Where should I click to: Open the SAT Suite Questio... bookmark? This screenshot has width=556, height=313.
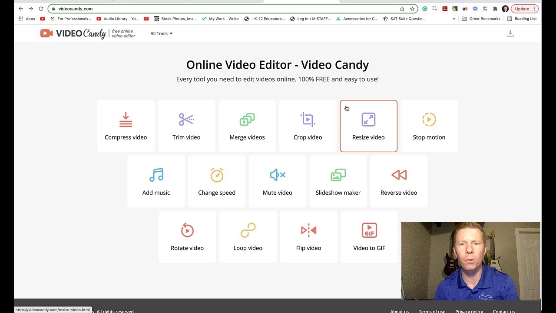404,19
